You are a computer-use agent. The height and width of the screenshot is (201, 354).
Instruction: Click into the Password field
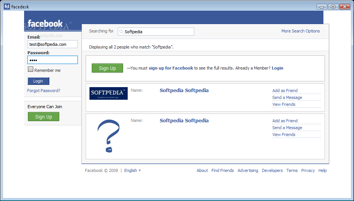(x=52, y=60)
